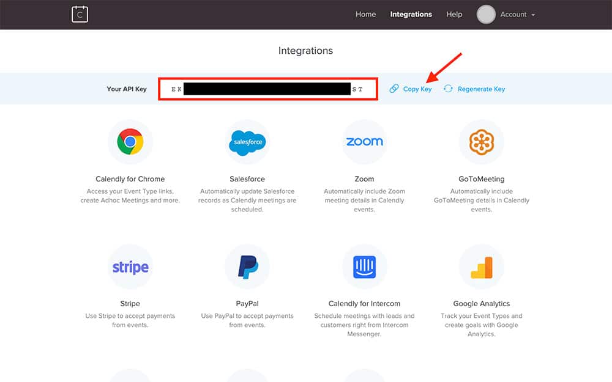Screen dimensions: 612x382
Task: Click the Calendly for Intercom title
Action: [x=364, y=304]
